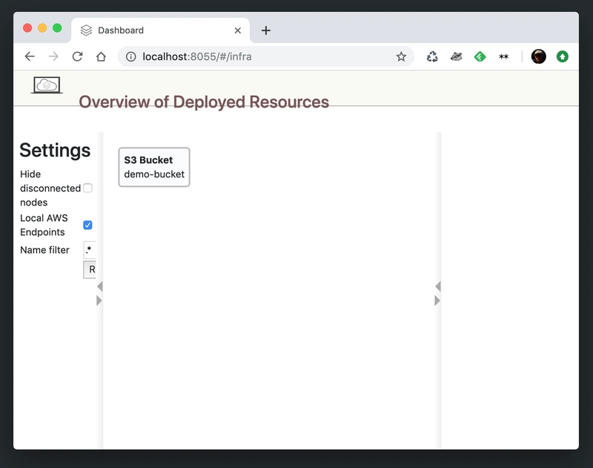Open a new browser tab
593x468 pixels.
(266, 30)
